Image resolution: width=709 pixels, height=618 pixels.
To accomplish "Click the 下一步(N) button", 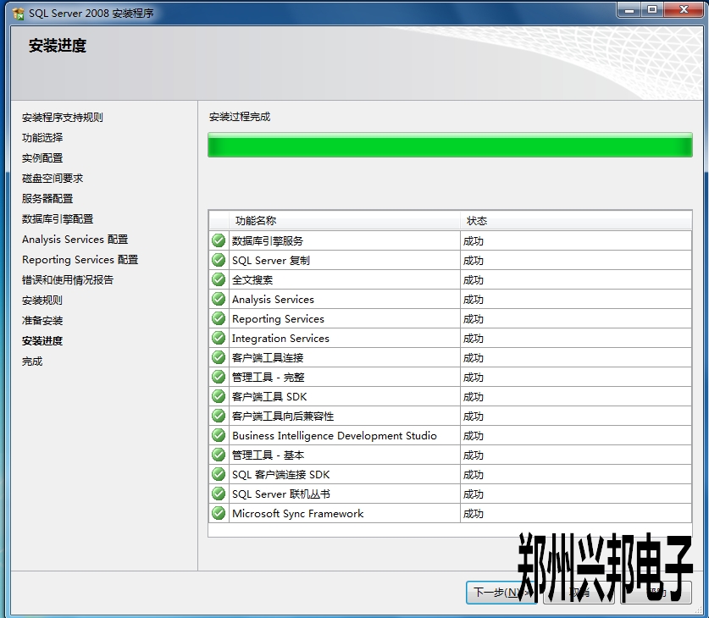I will click(x=501, y=593).
